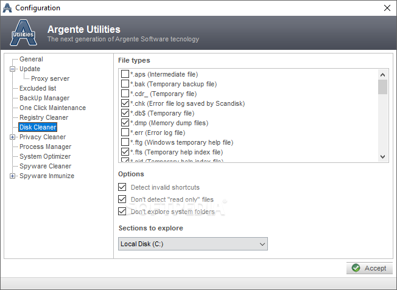Enable the *.aps Intermediate file checkbox
This screenshot has width=397, height=290.
[x=125, y=74]
